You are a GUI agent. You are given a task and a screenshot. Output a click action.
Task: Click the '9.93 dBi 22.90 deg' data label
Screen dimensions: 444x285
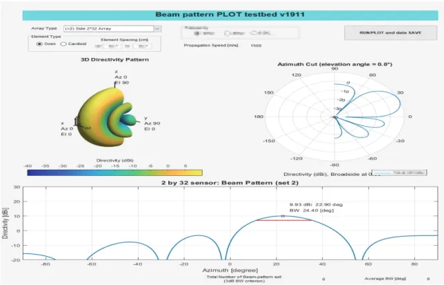click(316, 204)
